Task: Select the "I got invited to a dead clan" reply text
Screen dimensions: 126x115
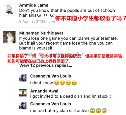Action: click(x=71, y=96)
